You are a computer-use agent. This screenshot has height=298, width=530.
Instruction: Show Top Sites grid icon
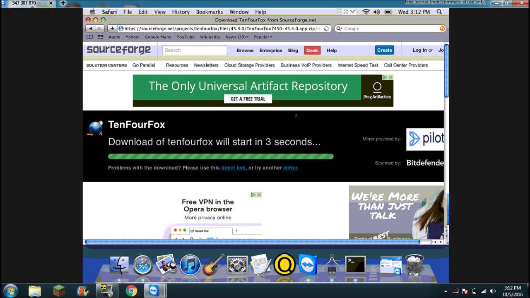(x=100, y=37)
